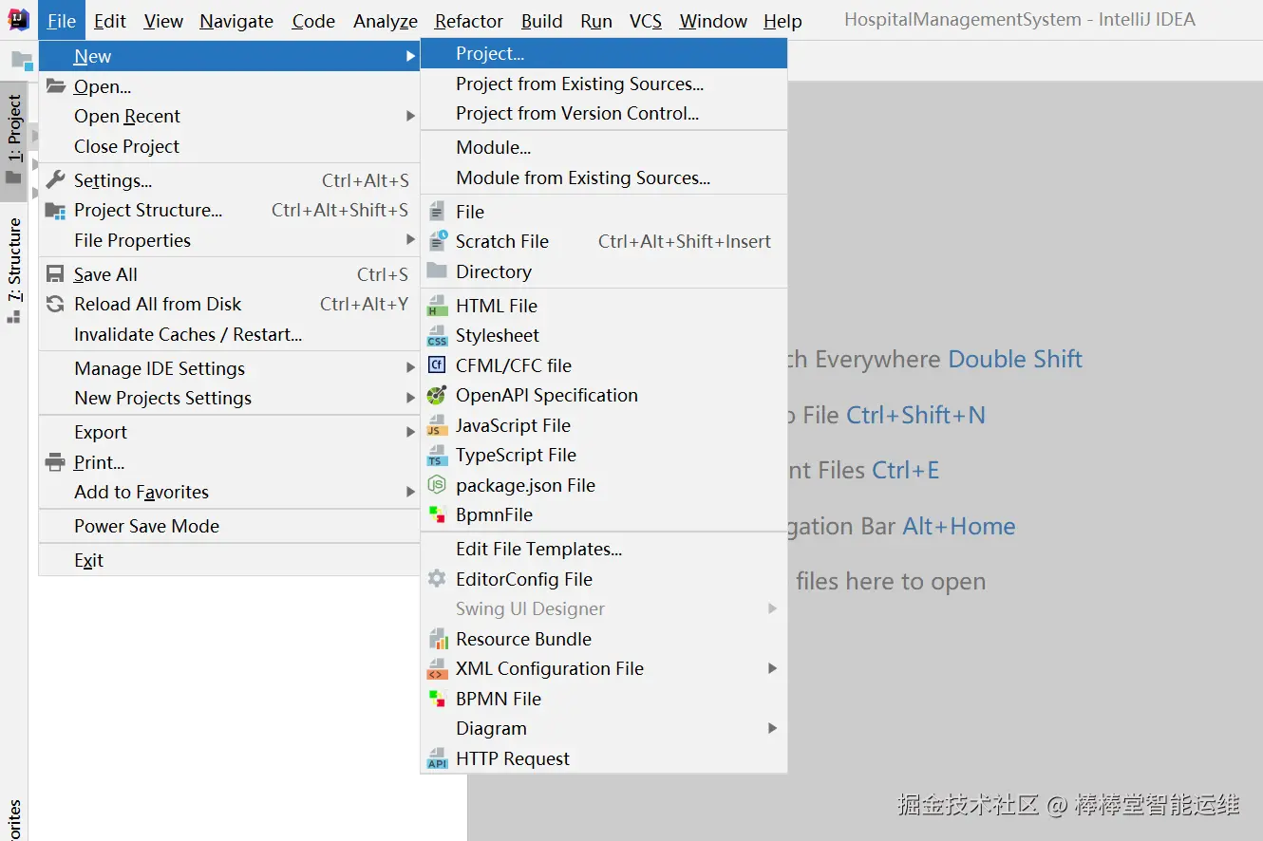Click the folder icon beside Open...
1263x841 pixels.
(56, 86)
